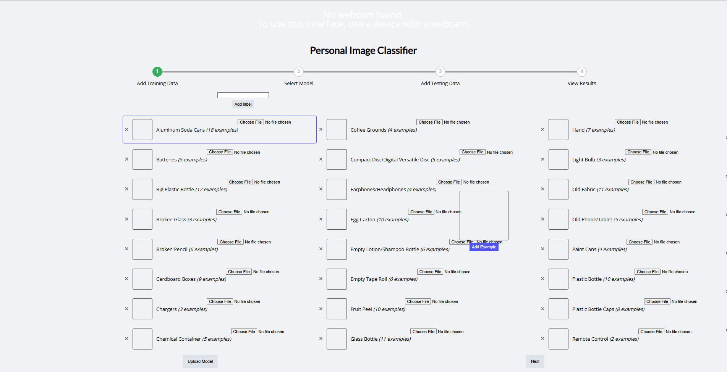Remove the Cardboard Boxes label
The width and height of the screenshot is (727, 372).
pyautogui.click(x=126, y=279)
